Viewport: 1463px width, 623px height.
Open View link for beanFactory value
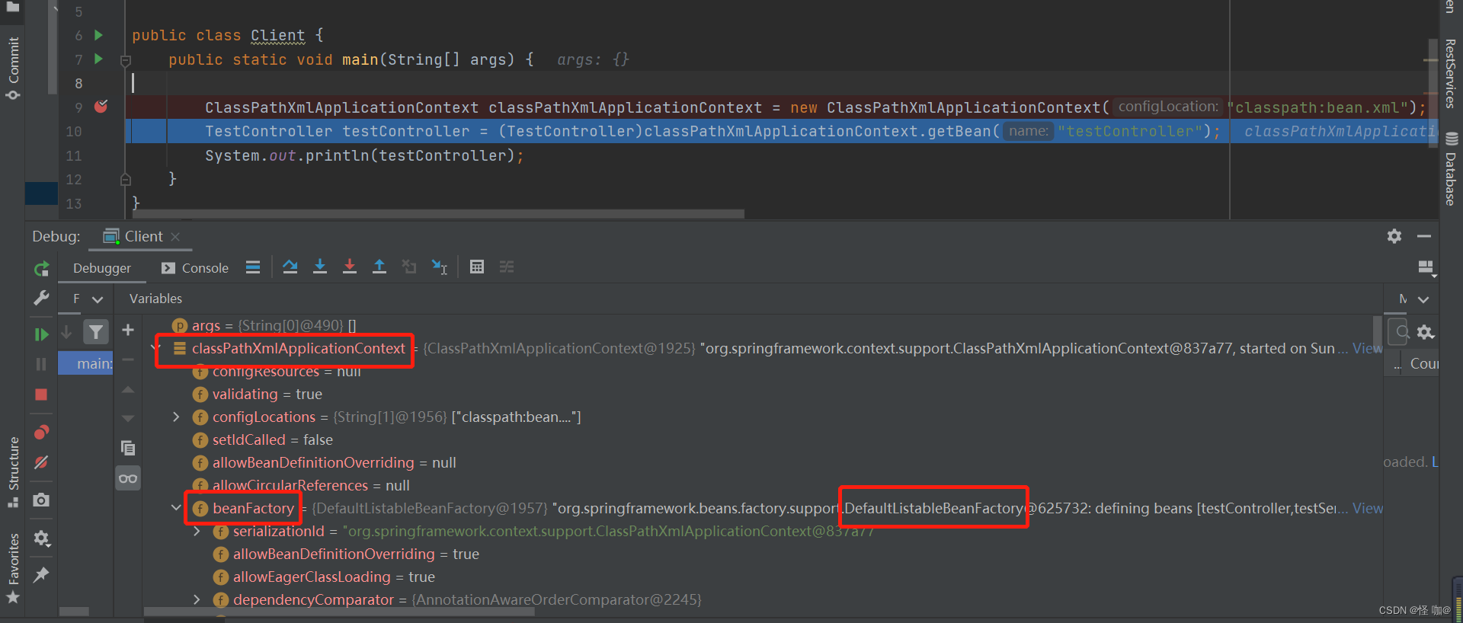click(1368, 508)
